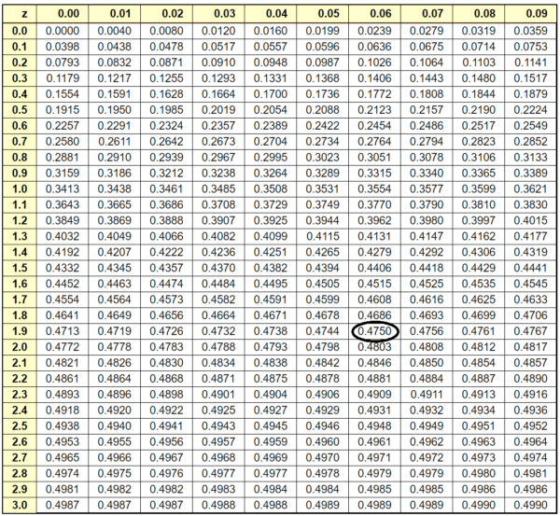Click the 0.4861 cell

[x=63, y=379]
